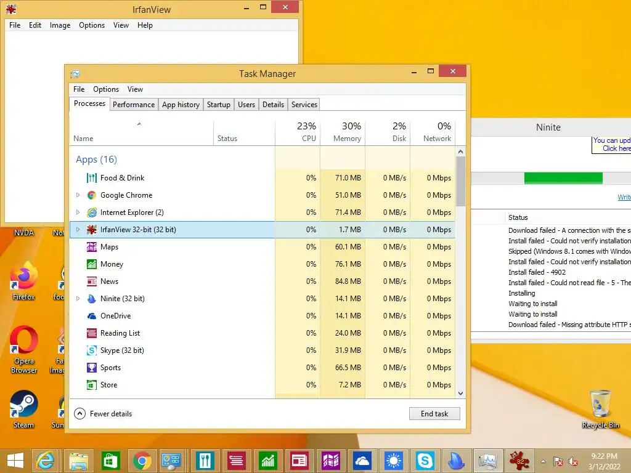Open the Opera Browser desktop shortcut
Screen dimensions: 631x473
tap(24, 349)
